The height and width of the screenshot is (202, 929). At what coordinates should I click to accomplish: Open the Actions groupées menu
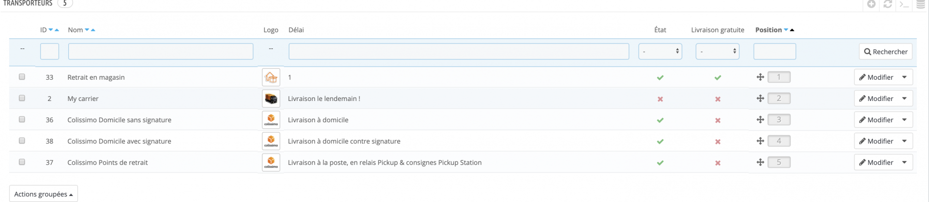[x=43, y=194]
